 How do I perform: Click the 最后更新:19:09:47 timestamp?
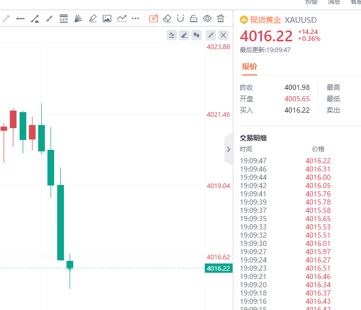[x=265, y=50]
